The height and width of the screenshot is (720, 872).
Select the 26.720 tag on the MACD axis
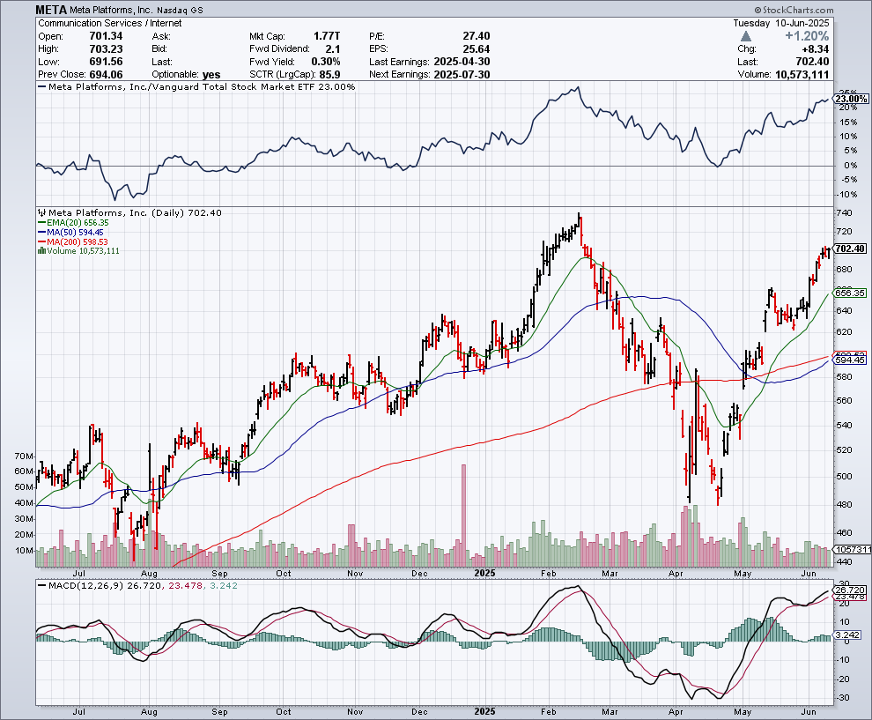(850, 590)
